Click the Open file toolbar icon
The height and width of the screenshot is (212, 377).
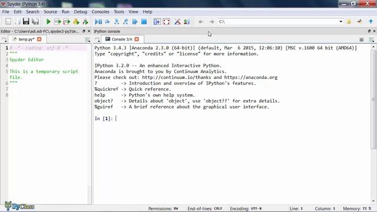point(17,22)
